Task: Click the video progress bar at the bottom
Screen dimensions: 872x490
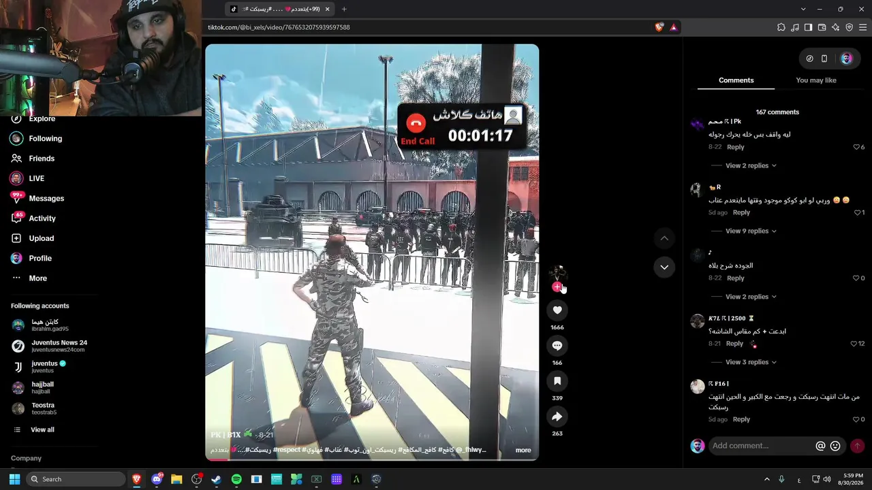Action: 372,459
